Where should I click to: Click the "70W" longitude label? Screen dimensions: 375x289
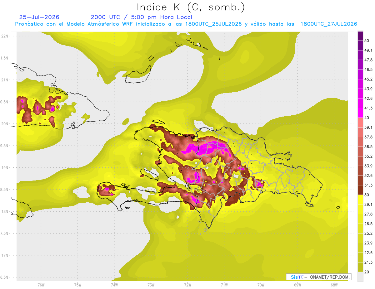[261, 285]
